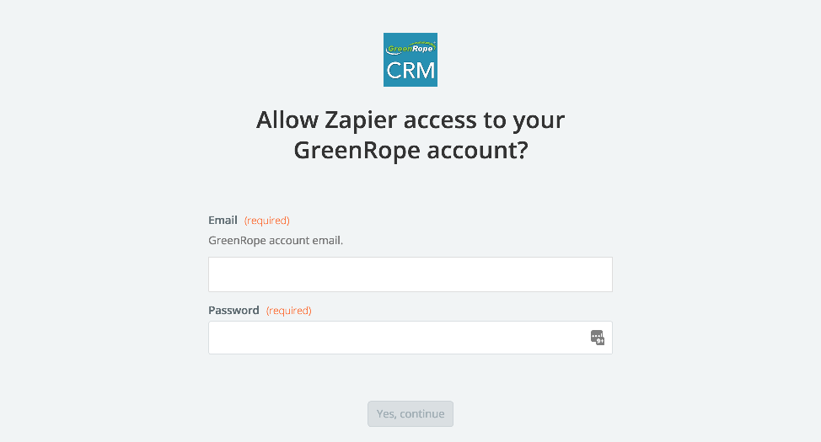This screenshot has width=821, height=442.
Task: Click the 'GreenRope account?' heading line
Action: pos(410,150)
